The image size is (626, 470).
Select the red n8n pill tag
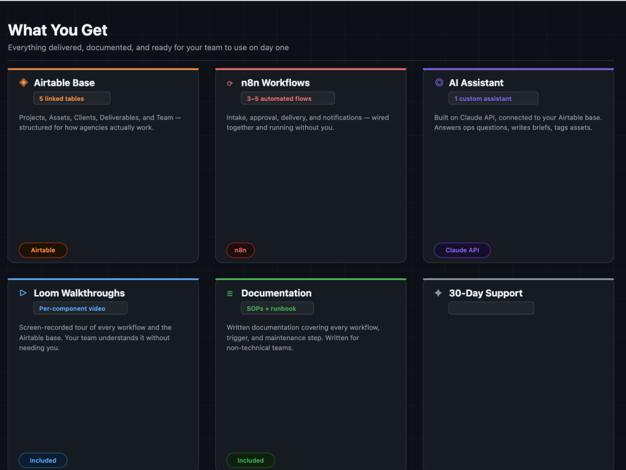coord(240,250)
